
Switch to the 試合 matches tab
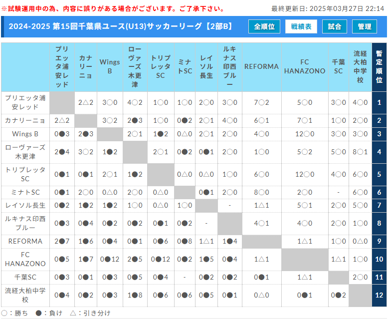pyautogui.click(x=335, y=26)
